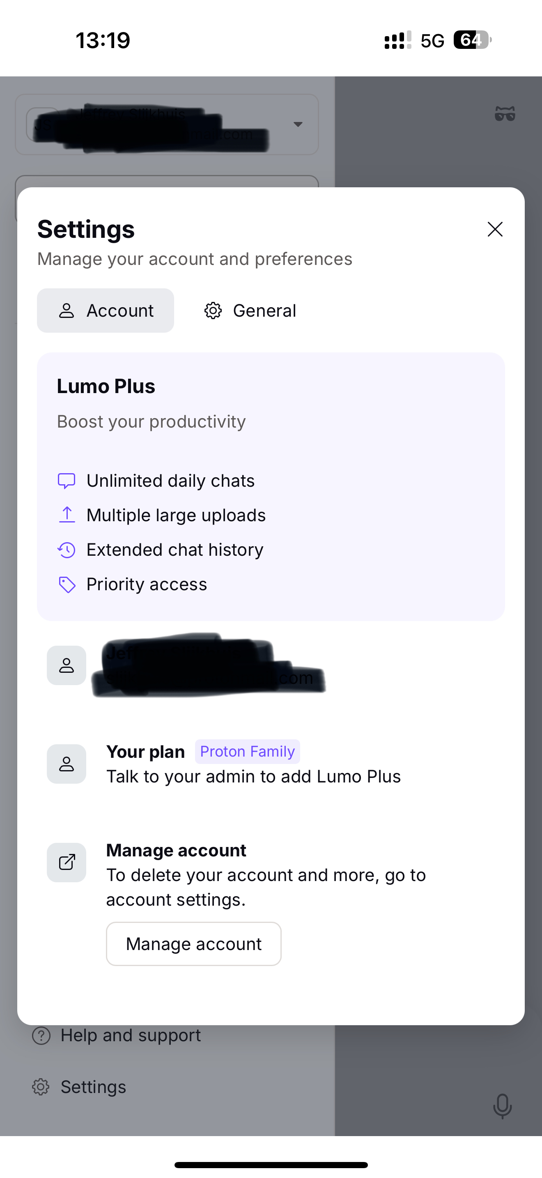Tap the microphone voice input icon

502,1106
